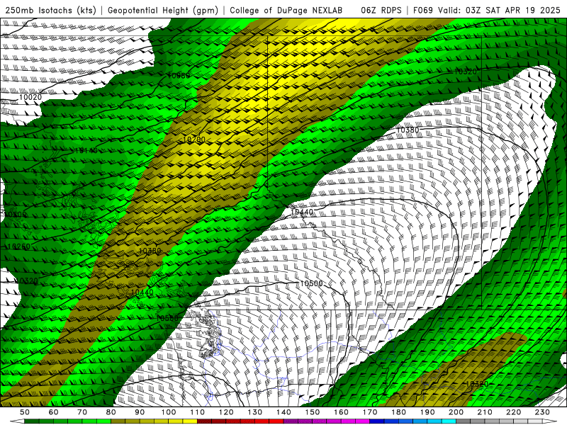Click the 110 knot value on the color scale

coord(197,412)
